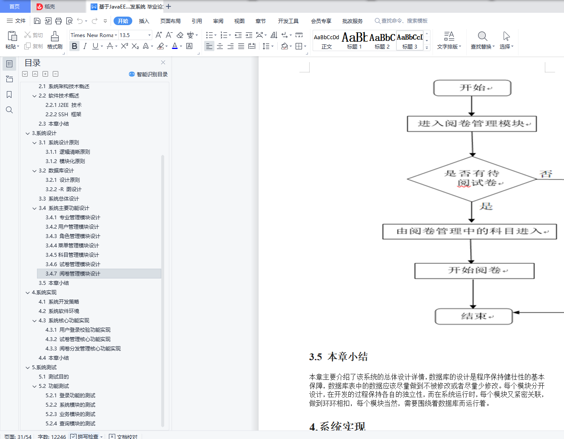Image resolution: width=564 pixels, height=439 pixels.
Task: Open the font name dropdown
Action: click(116, 35)
